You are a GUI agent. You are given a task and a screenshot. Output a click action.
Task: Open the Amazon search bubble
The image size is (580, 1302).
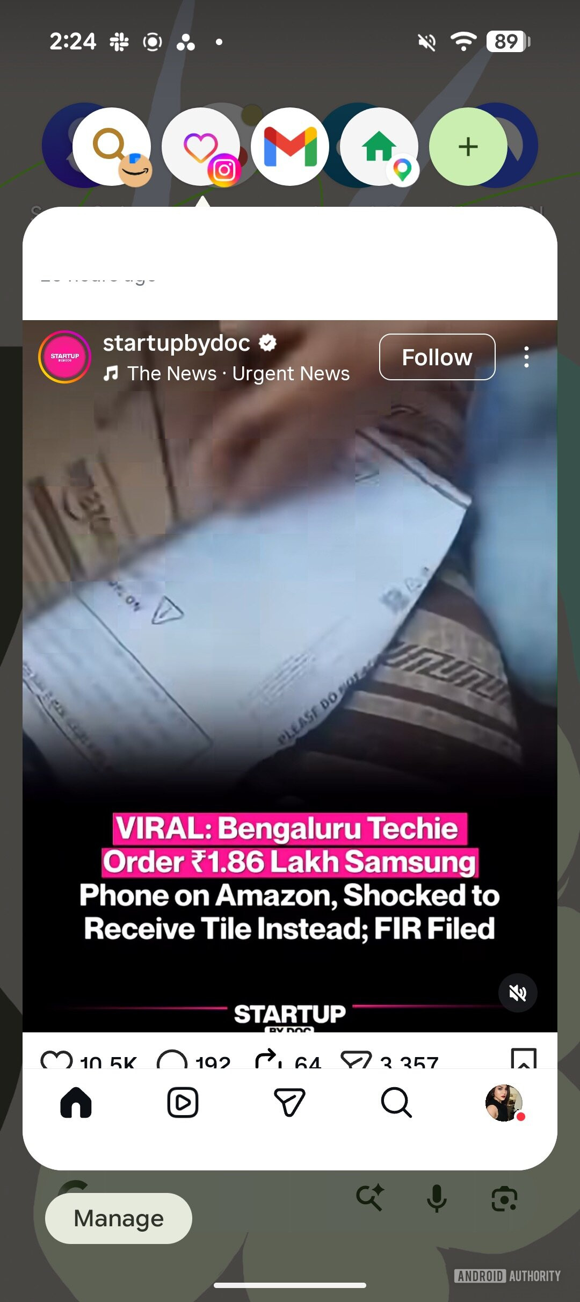pyautogui.click(x=112, y=147)
